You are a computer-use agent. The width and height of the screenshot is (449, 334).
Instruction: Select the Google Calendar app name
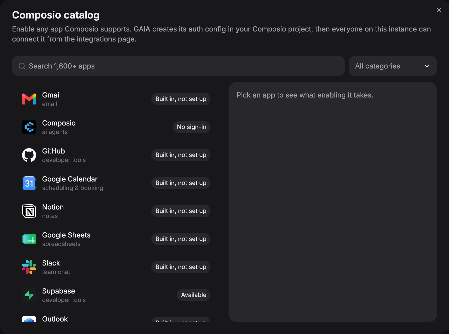70,179
